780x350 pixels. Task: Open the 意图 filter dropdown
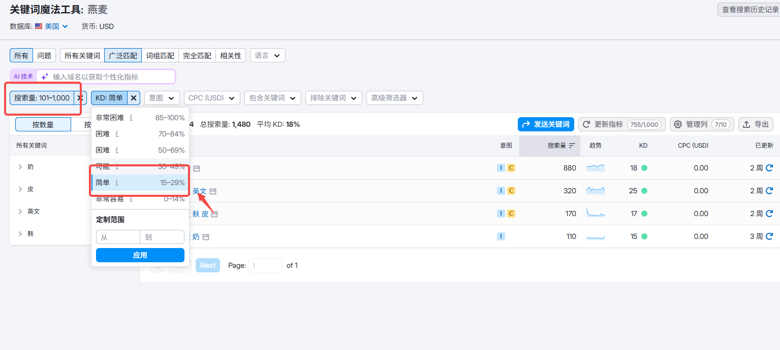point(162,98)
